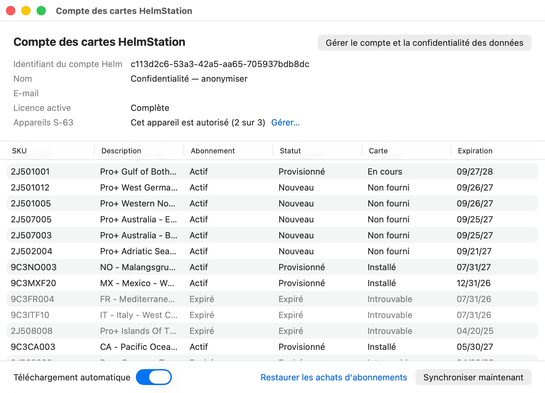
Task: Select row with SKU 2J501005
Action: click(272, 203)
